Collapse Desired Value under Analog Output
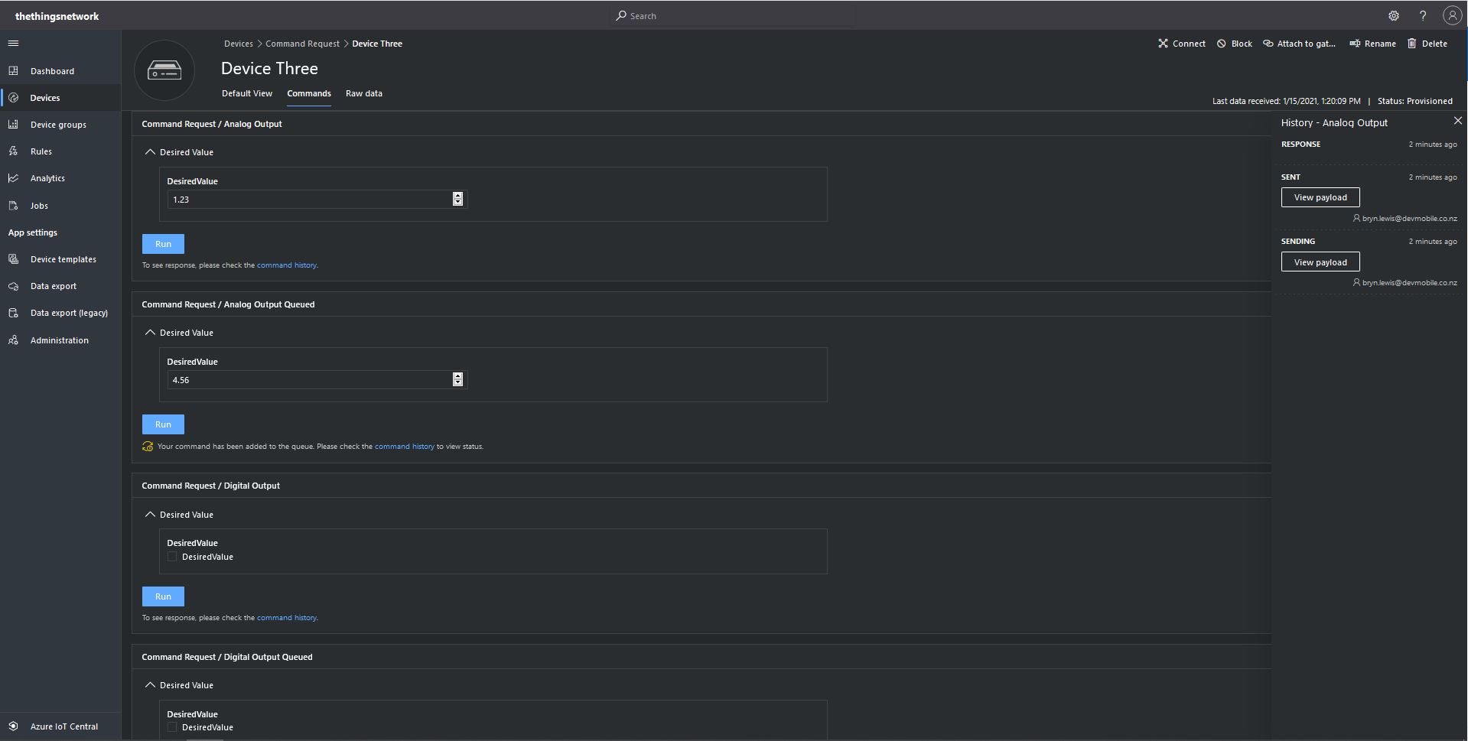 point(150,152)
